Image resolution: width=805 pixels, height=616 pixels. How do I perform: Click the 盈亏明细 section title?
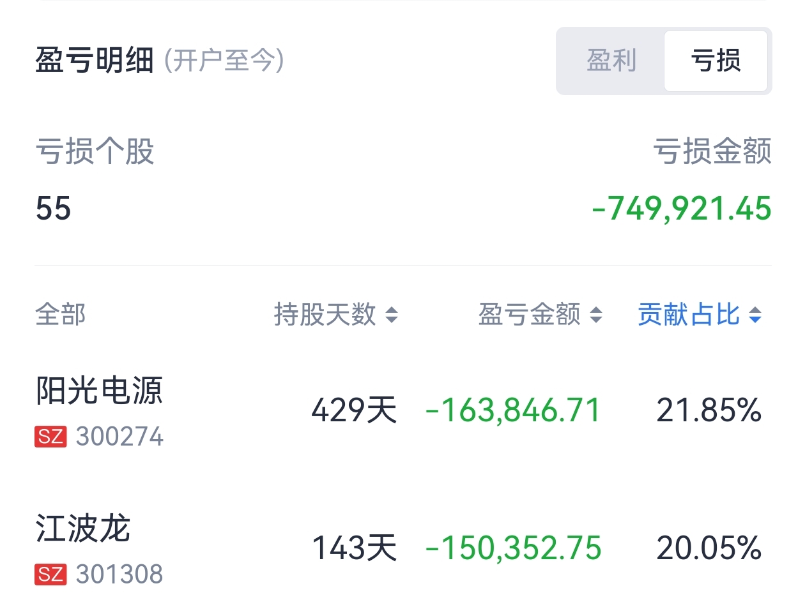click(95, 61)
